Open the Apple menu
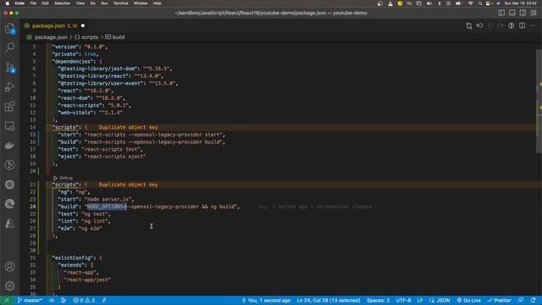 pyautogui.click(x=8, y=3)
